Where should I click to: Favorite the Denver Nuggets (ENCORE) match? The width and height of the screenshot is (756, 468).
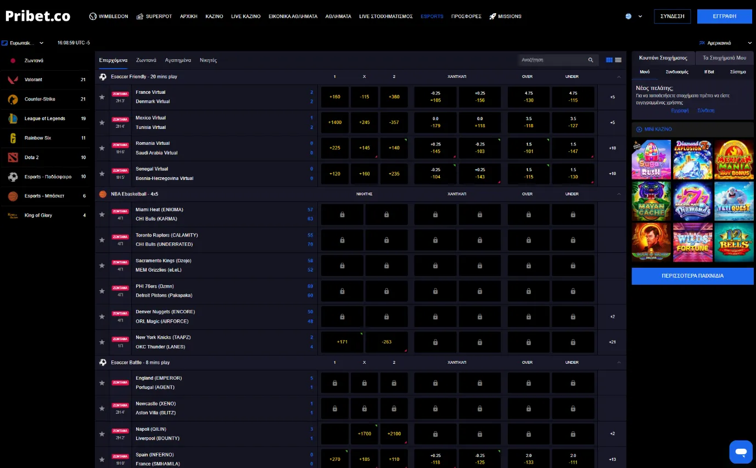coord(102,317)
